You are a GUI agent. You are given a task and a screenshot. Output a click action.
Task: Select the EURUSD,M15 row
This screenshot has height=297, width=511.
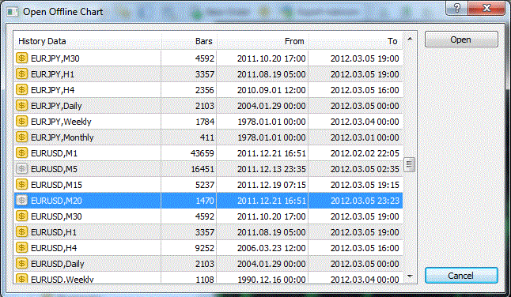[209, 185]
